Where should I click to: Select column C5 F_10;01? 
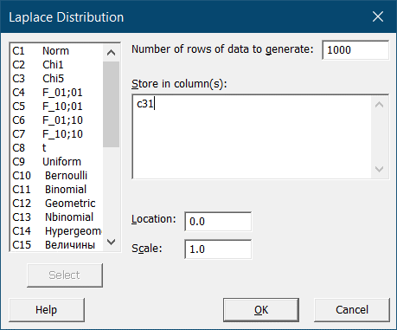tap(57, 107)
